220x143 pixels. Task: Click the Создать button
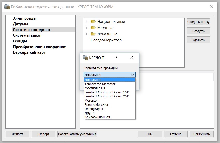(199, 31)
